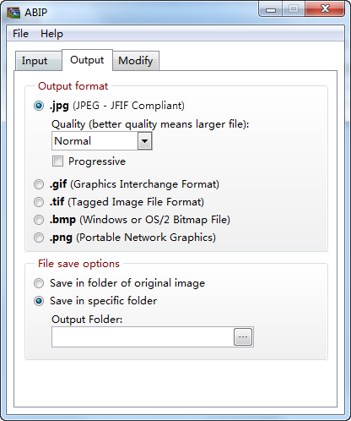
Task: Open the Help menu
Action: point(51,34)
